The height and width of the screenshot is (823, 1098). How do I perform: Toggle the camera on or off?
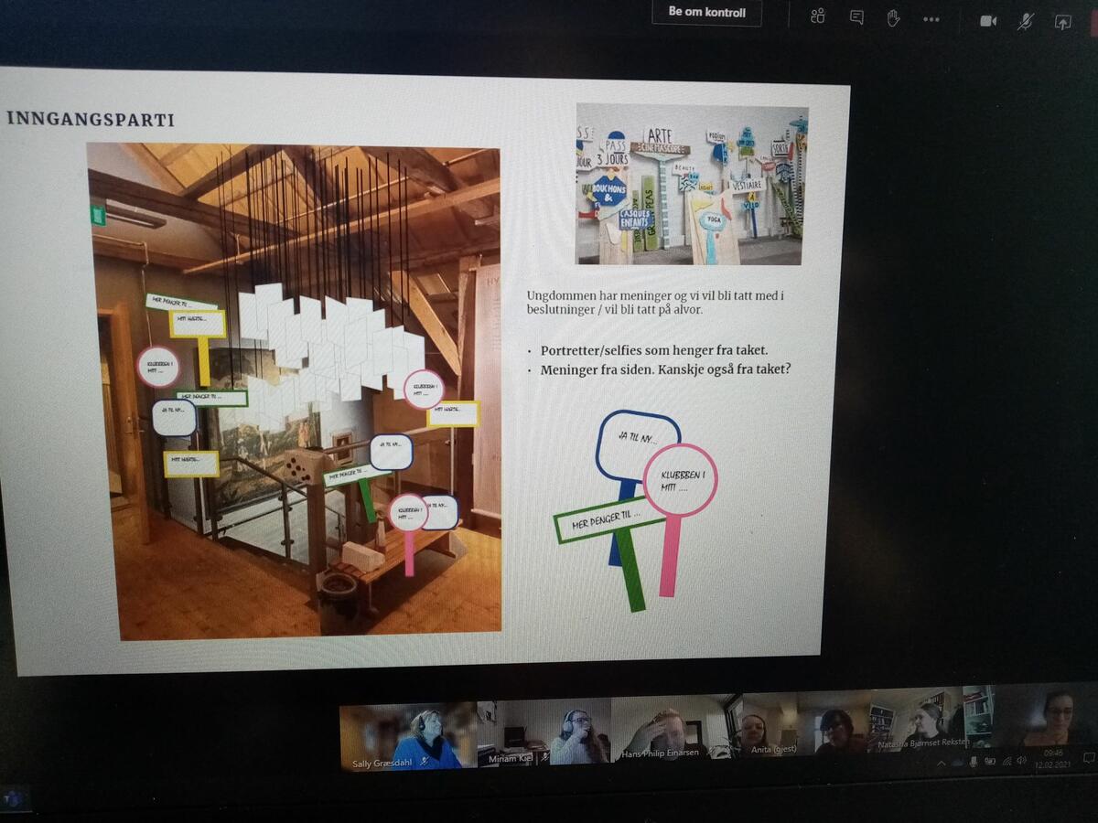pyautogui.click(x=988, y=21)
